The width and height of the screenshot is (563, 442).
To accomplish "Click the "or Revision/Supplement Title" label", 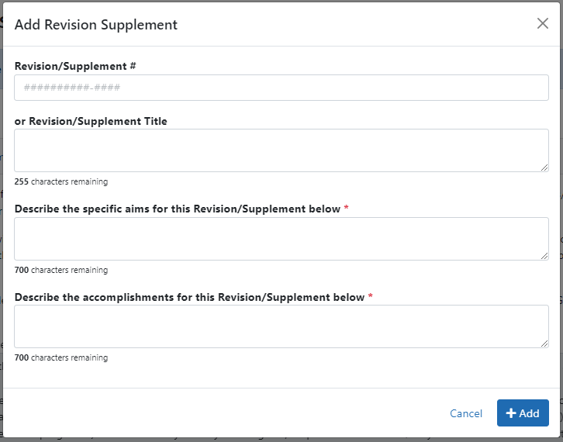I will [x=91, y=121].
